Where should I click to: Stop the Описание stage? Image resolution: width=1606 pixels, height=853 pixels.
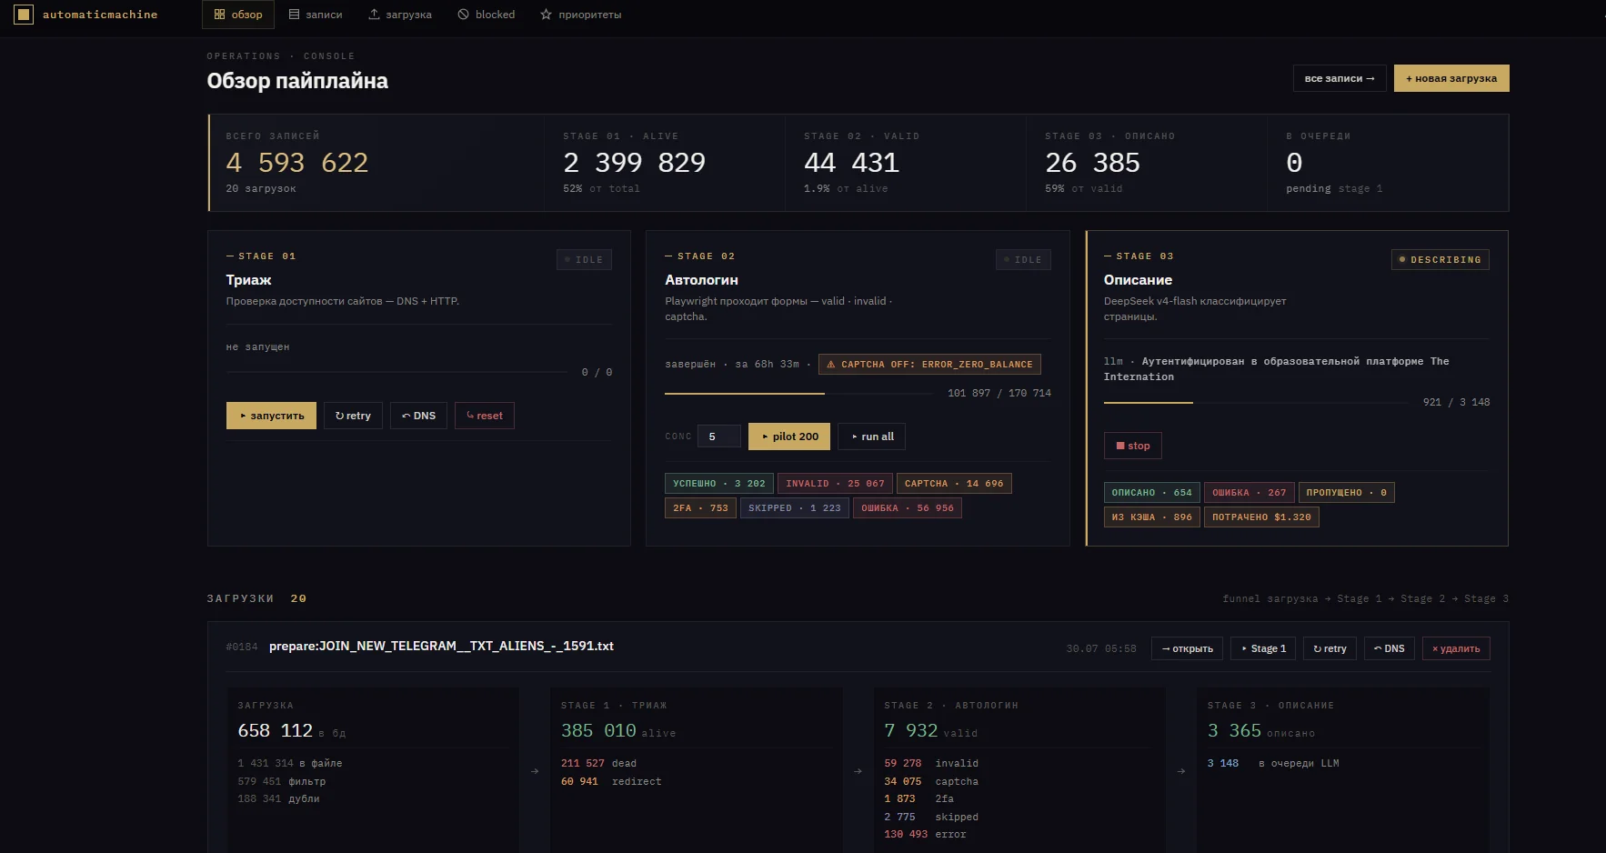(1133, 446)
